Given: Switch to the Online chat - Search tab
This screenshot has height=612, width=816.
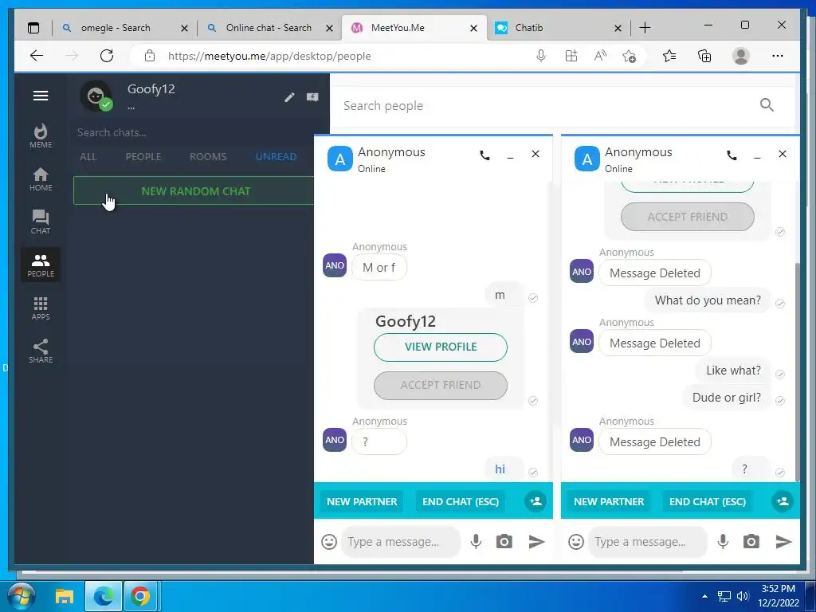Looking at the screenshot, I should (269, 28).
